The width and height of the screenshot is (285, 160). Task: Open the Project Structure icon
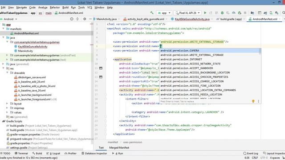[x=252, y=13]
